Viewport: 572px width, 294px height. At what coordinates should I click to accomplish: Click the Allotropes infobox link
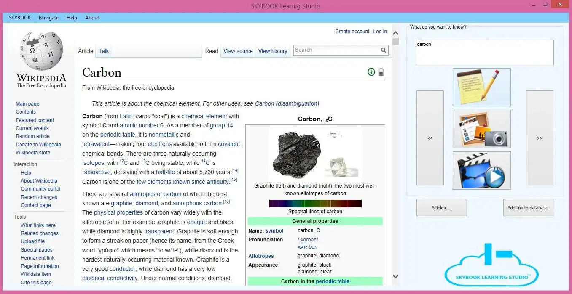coord(261,256)
